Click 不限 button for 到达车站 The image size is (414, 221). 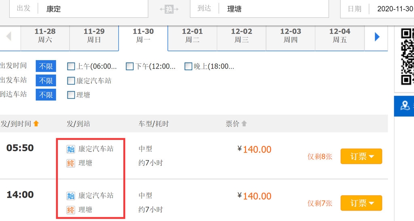[x=46, y=94]
